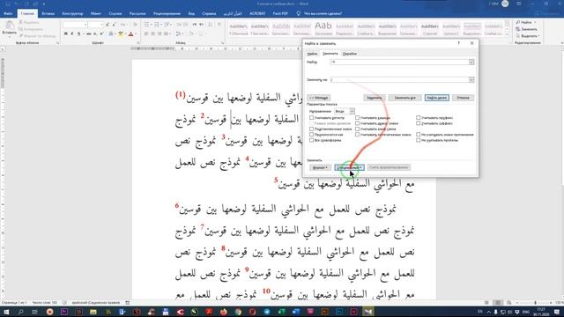Open Google Chrome from the taskbar
564x317 pixels.
[238, 312]
